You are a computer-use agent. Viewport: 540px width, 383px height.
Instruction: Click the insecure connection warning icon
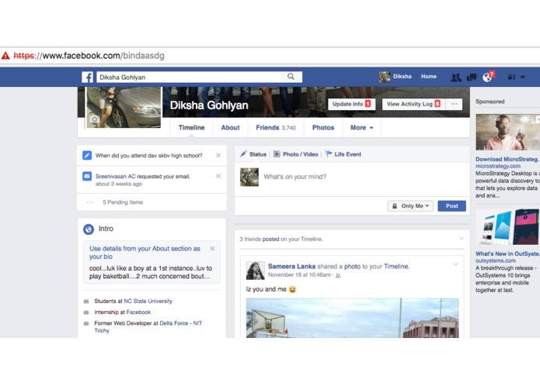pos(5,56)
